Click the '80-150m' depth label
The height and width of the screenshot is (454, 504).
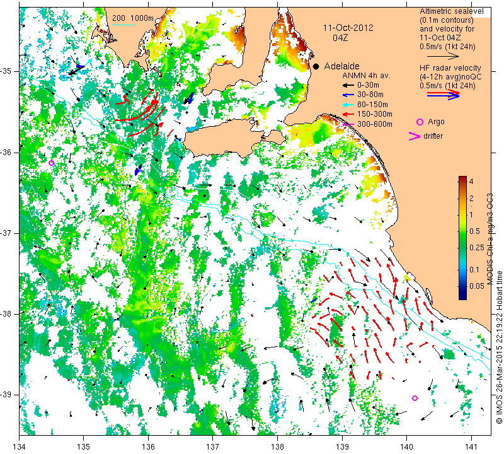(372, 105)
